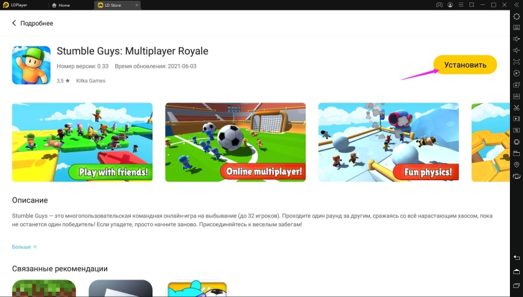This screenshot has width=523, height=297.
Task: Open user account icon in title bar
Action: coord(450,5)
